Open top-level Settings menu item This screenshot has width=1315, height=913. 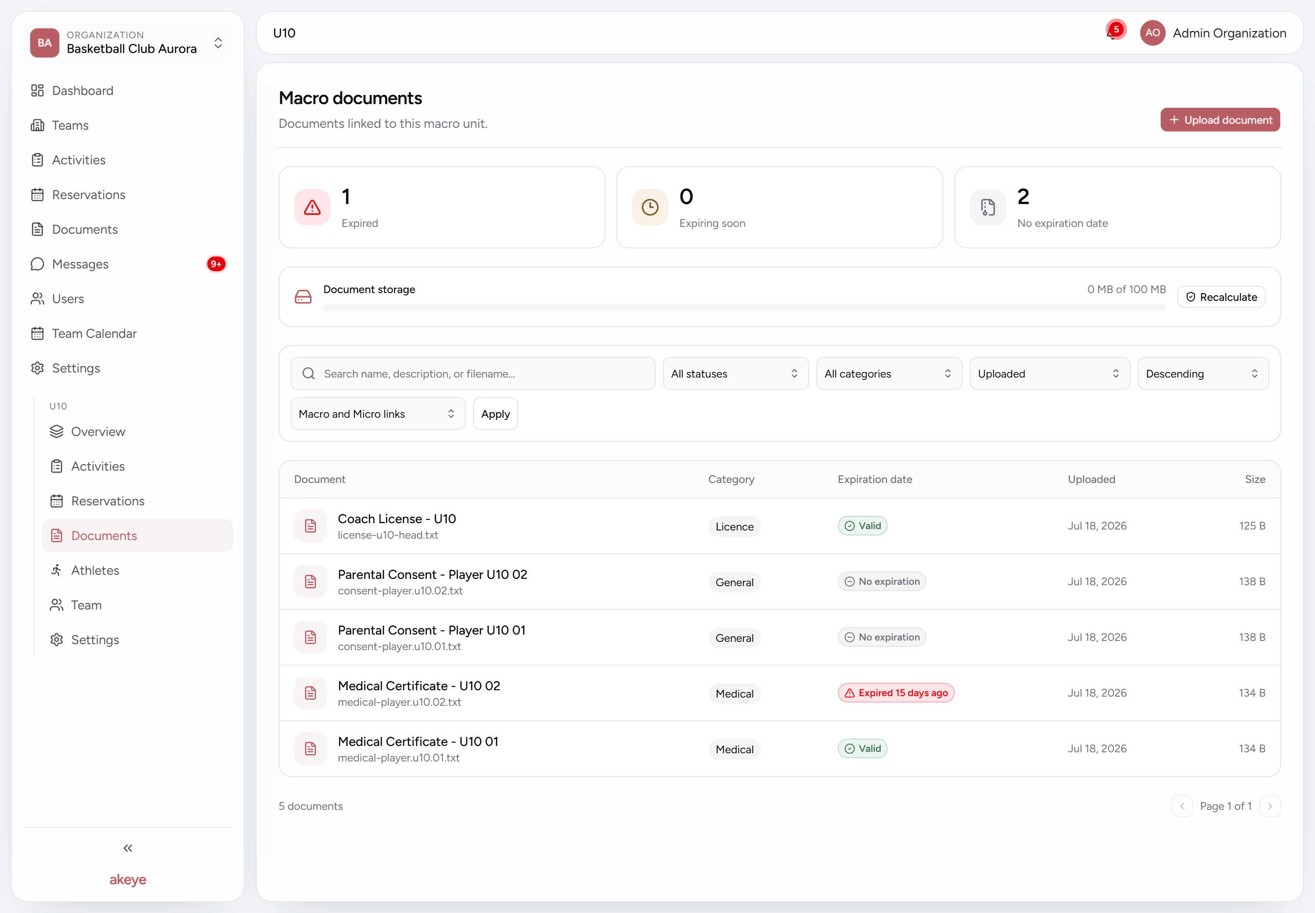coord(127,368)
